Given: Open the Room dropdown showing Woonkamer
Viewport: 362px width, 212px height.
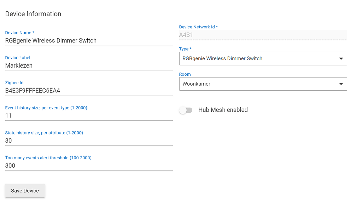Looking at the screenshot, I should [257, 84].
